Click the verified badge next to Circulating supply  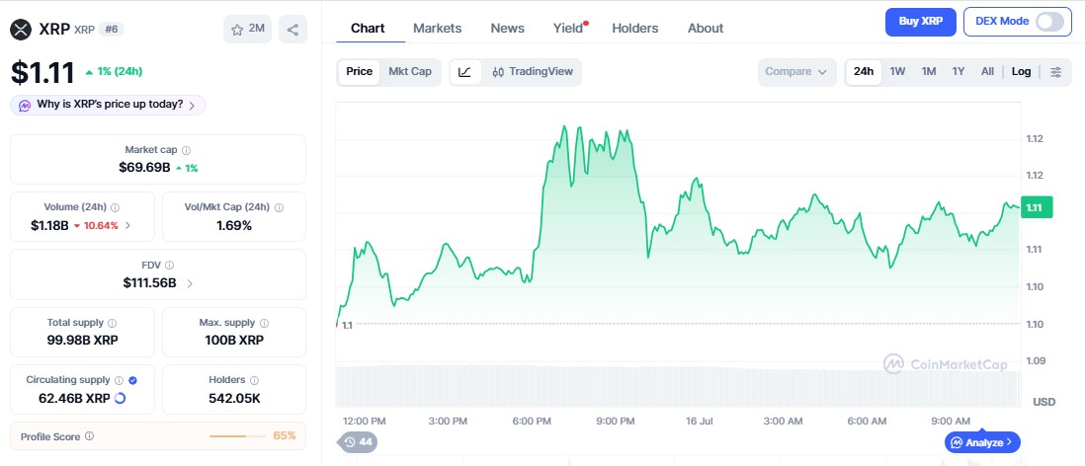coord(132,379)
